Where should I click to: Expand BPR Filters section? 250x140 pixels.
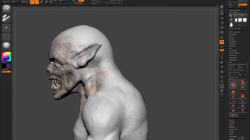coord(232,41)
